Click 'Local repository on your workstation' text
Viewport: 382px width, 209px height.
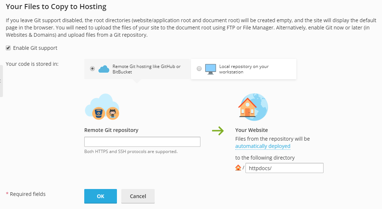244,69
